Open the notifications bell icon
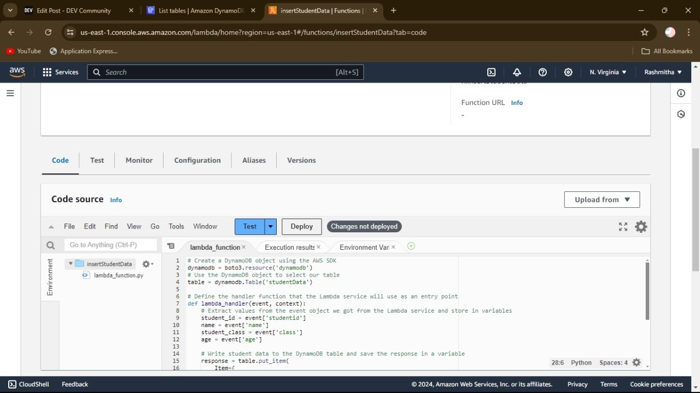Image resolution: width=700 pixels, height=393 pixels. tap(517, 72)
